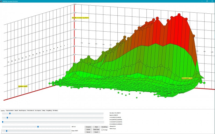The image size is (215, 134).
Task: Show the Forgetting tab
Action: coord(49,110)
